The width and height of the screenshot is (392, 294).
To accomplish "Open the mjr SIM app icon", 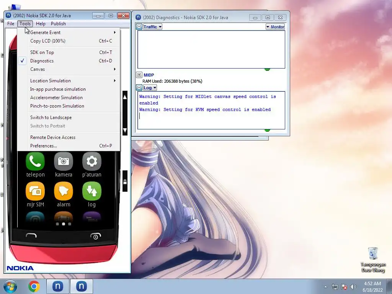I will pos(35,191).
